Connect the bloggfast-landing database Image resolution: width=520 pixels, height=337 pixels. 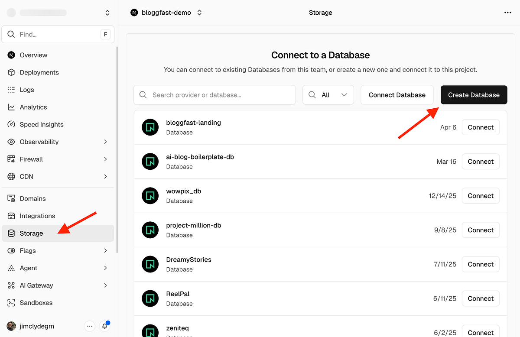point(481,127)
